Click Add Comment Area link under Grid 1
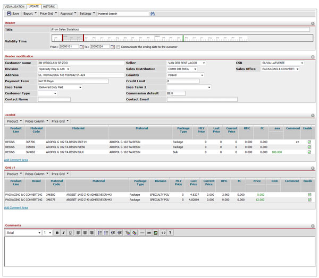 pos(16,208)
